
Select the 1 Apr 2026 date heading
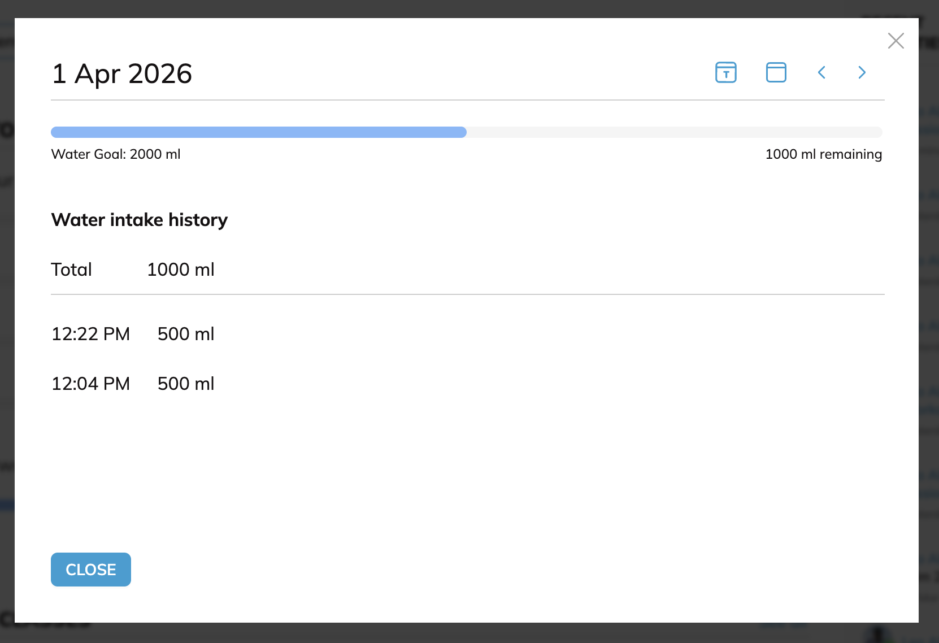coord(121,73)
